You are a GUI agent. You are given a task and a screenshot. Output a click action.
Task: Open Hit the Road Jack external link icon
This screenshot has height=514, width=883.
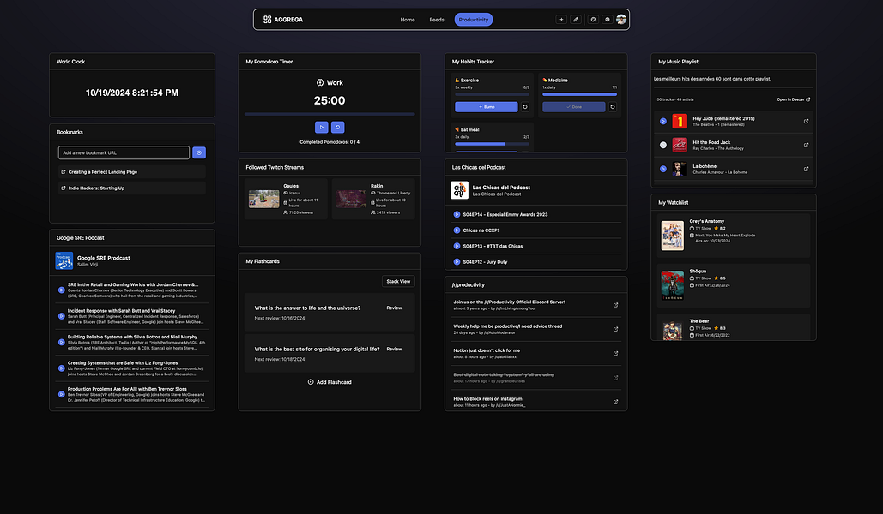tap(806, 145)
